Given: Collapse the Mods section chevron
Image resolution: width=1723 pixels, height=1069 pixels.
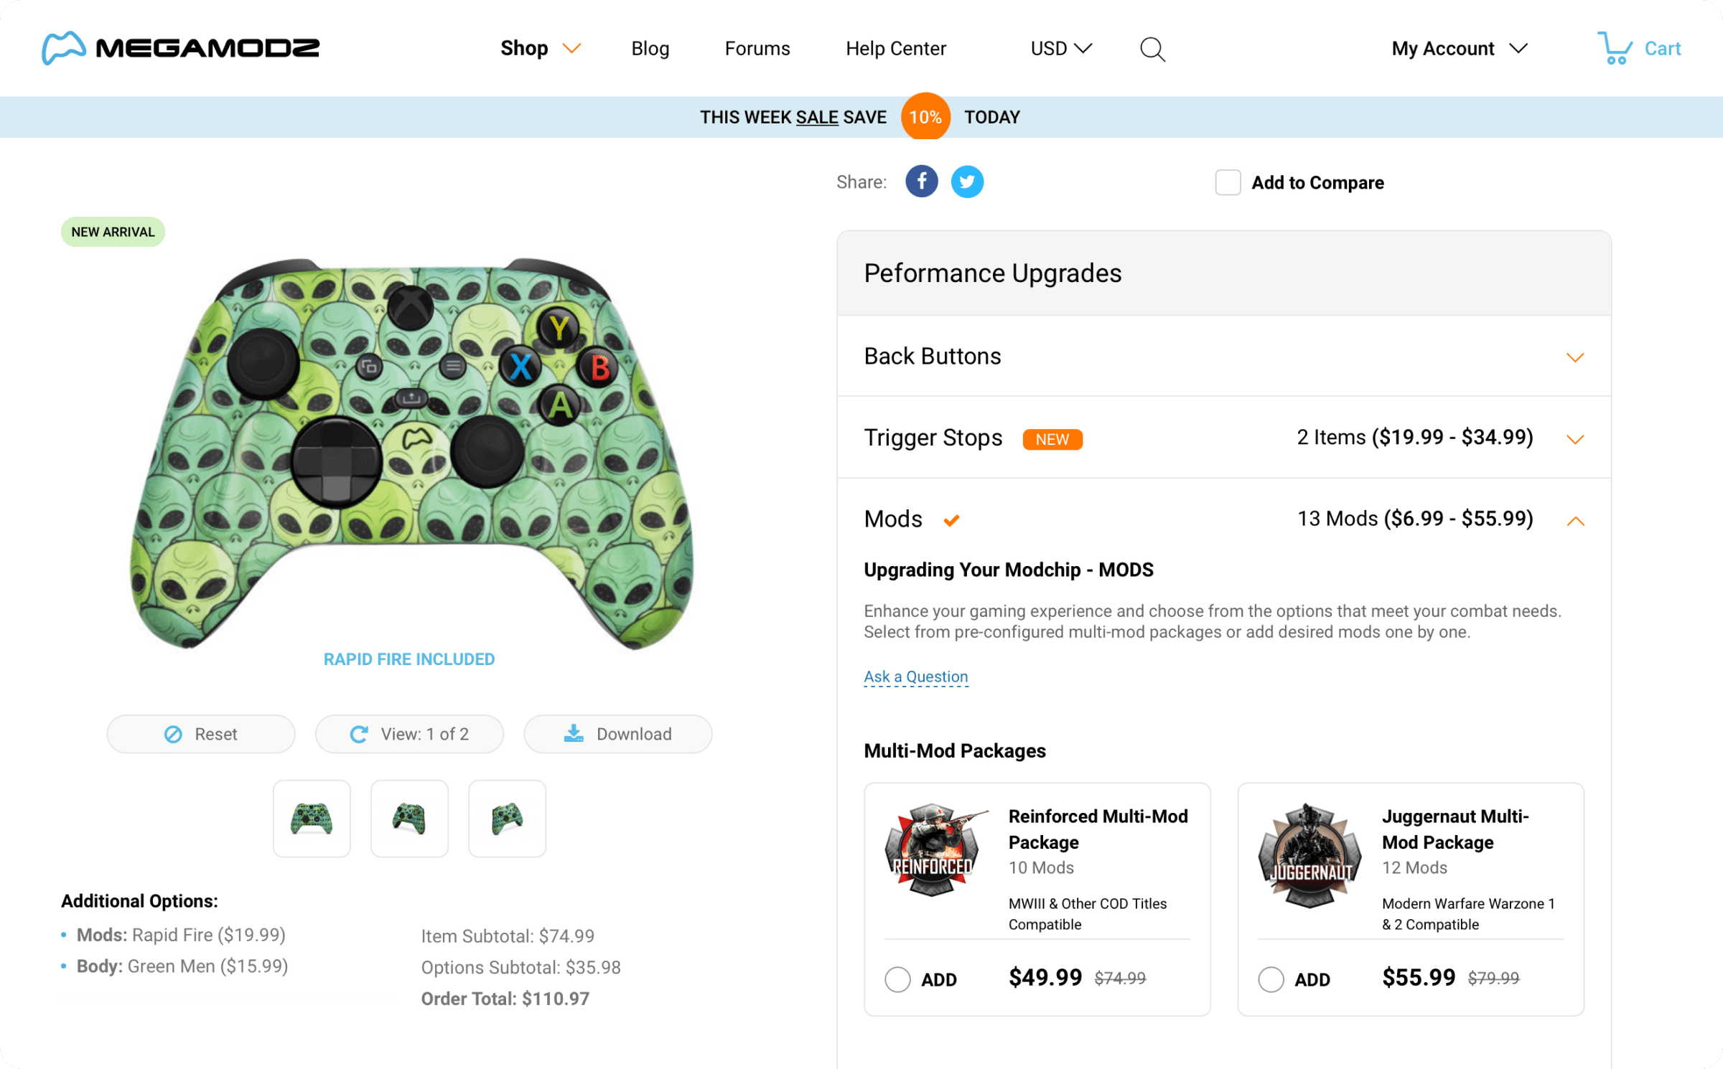Looking at the screenshot, I should [x=1575, y=521].
